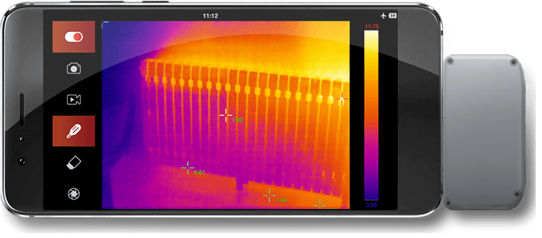This screenshot has height=238, width=542.
Task: Select the thermometer measurement tool
Action: click(74, 131)
